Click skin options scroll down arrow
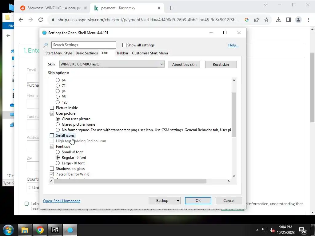The image size is (315, 236). [234, 176]
